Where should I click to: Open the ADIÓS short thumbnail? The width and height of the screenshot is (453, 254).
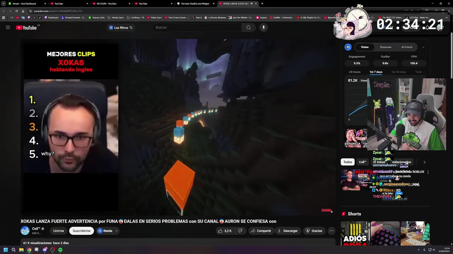[x=355, y=233]
